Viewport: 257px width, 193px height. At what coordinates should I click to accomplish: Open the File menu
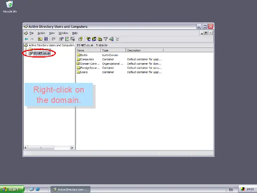coord(31,33)
